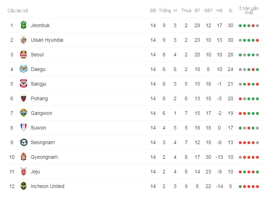Click Jeonbuk's red loss dot in recent form
Screen dimensions: 266x198
(x=253, y=26)
